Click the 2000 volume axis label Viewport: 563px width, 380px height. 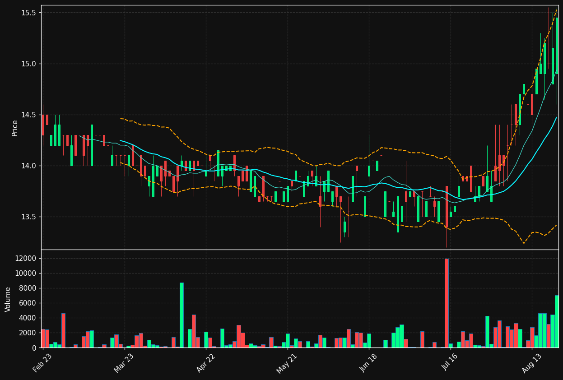point(28,333)
